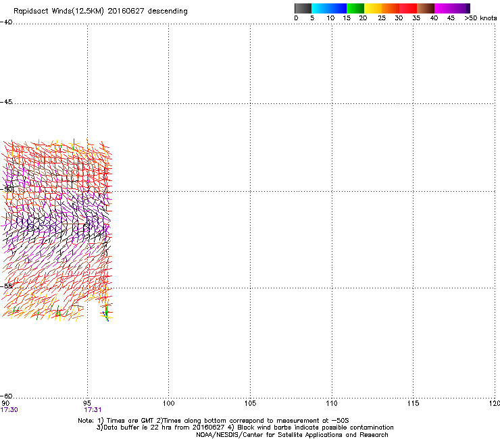Click the -55 latitude axis label

click(6, 286)
